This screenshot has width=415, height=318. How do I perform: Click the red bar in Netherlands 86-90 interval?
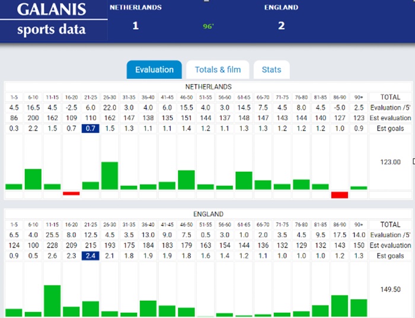(340, 195)
